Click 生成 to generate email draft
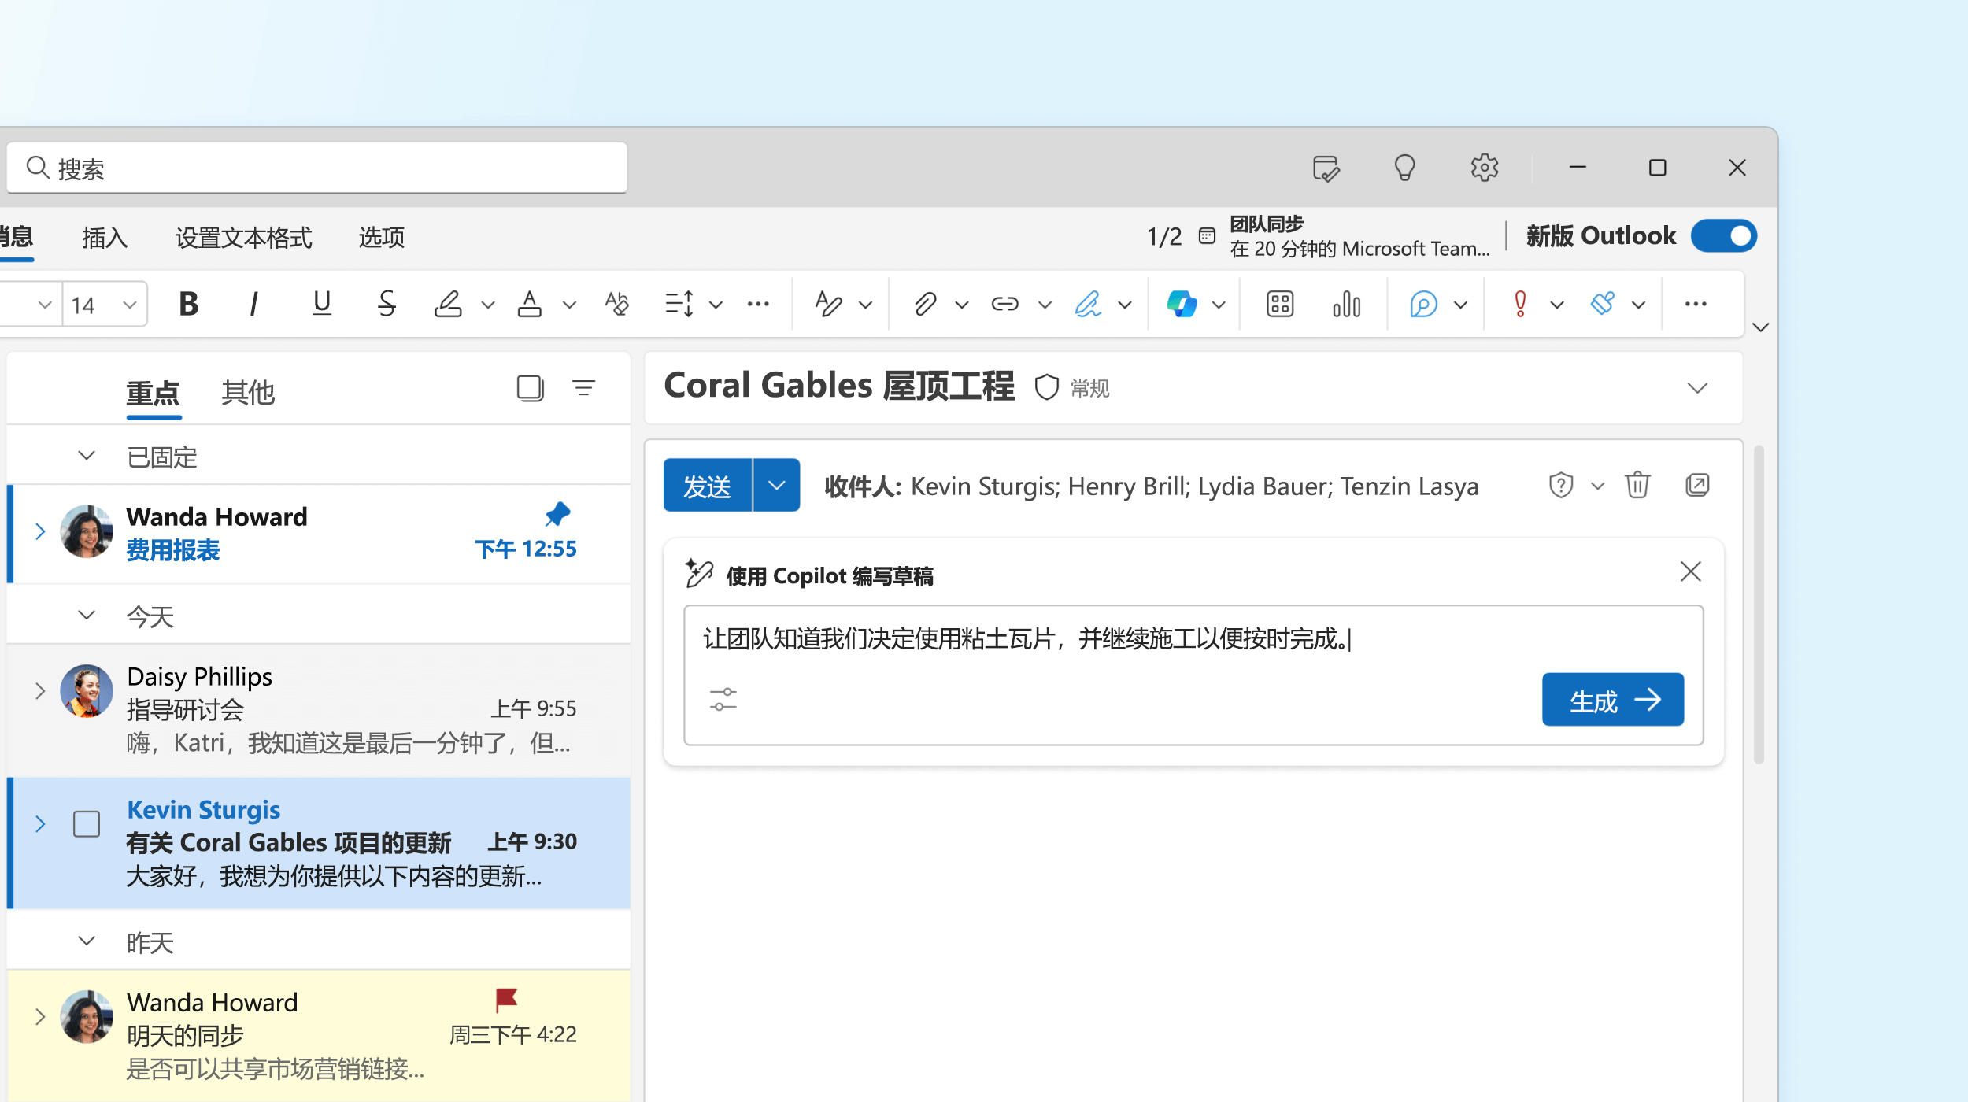The height and width of the screenshot is (1102, 1968). coord(1611,699)
